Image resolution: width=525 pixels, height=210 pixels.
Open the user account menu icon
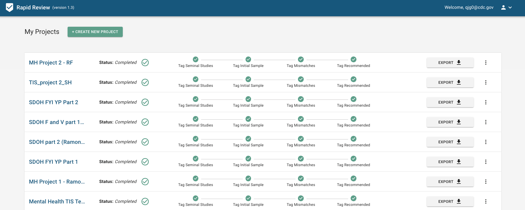(506, 7)
